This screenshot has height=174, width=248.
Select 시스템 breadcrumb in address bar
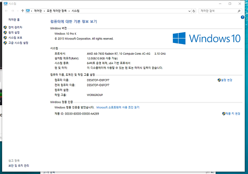(75, 11)
